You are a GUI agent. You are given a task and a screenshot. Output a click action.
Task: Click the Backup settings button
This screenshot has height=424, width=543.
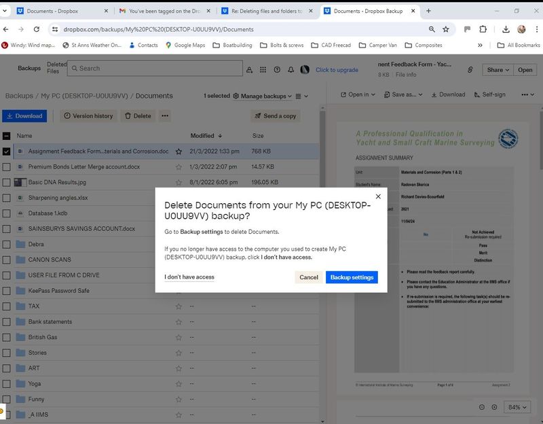point(352,277)
